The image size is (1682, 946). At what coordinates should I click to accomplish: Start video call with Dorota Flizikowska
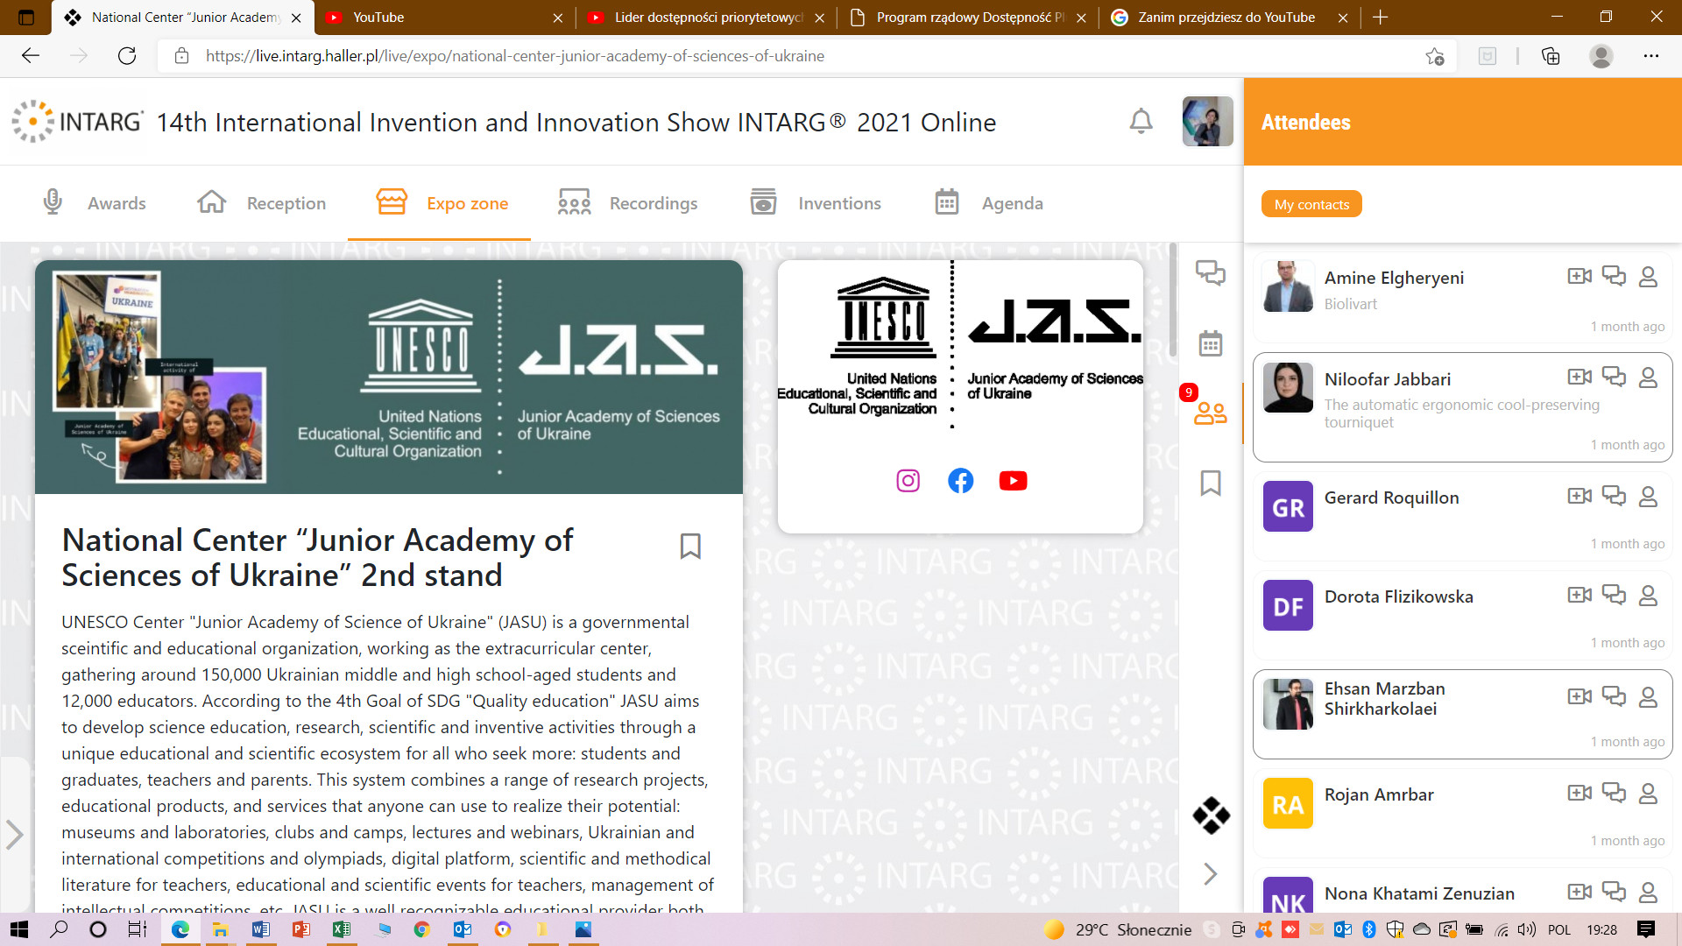click(x=1580, y=596)
